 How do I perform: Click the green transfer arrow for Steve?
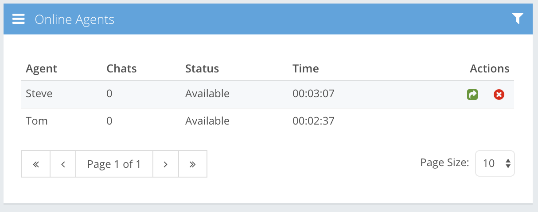click(472, 94)
